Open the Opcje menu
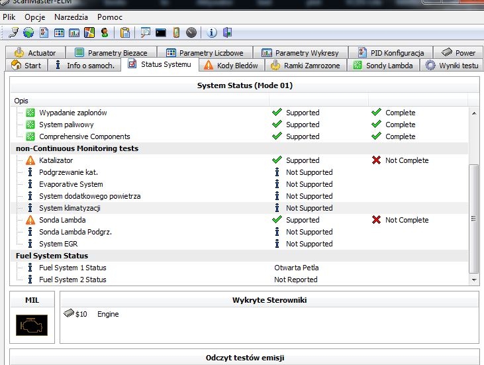This screenshot has height=365, width=484. click(x=35, y=17)
